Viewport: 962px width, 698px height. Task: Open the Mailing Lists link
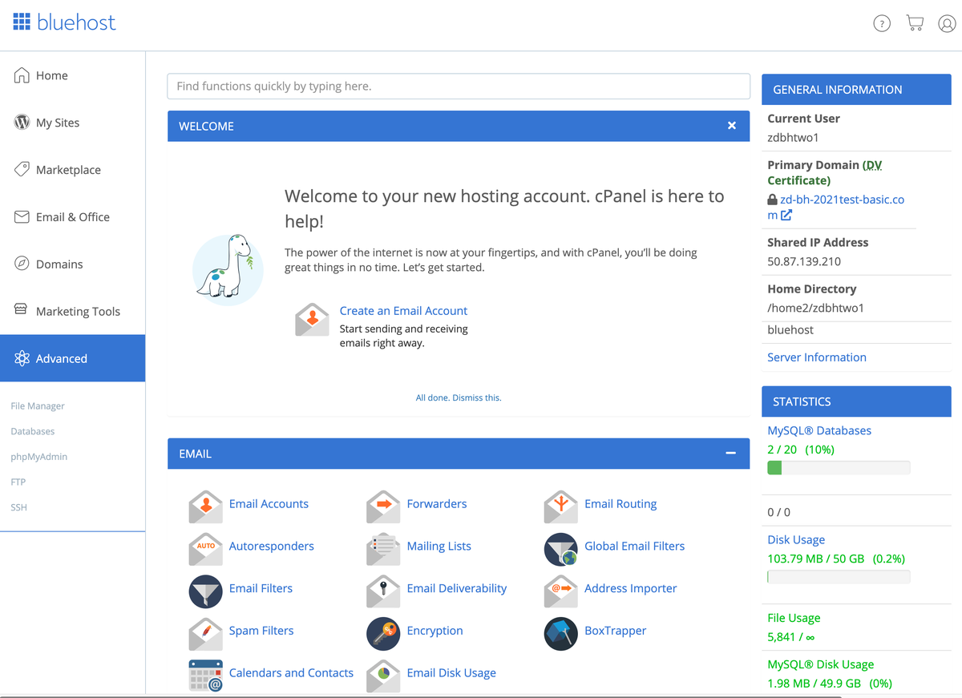[x=439, y=547]
